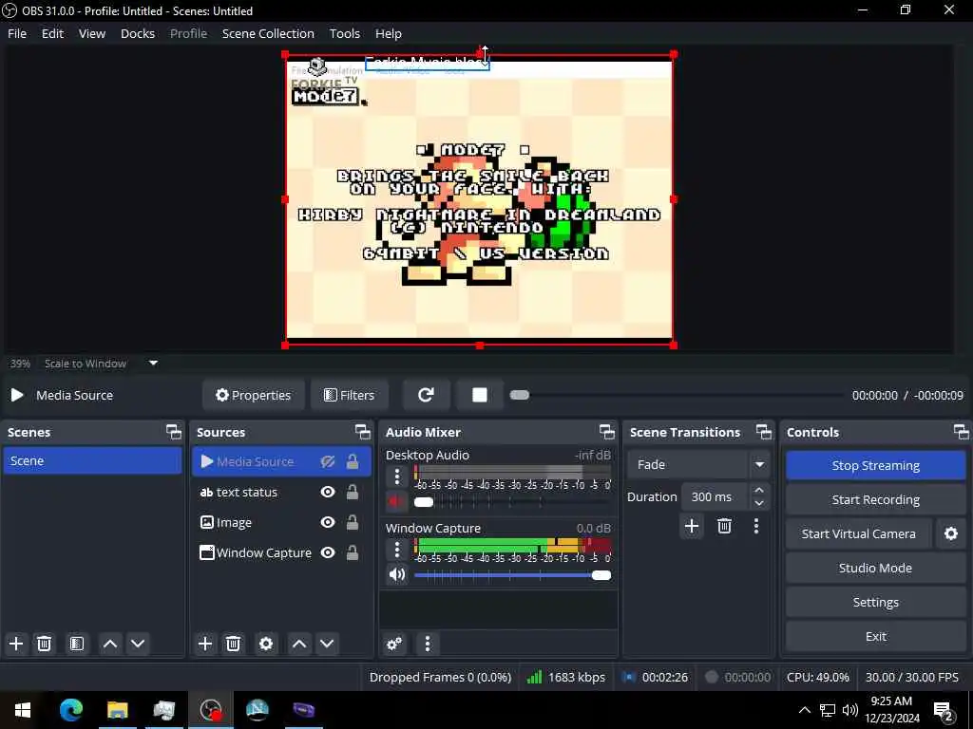Toggle lock on Media Source
The width and height of the screenshot is (973, 729).
[x=353, y=461]
